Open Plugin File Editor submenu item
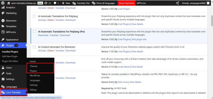This screenshot has width=213, height=99. (10, 61)
